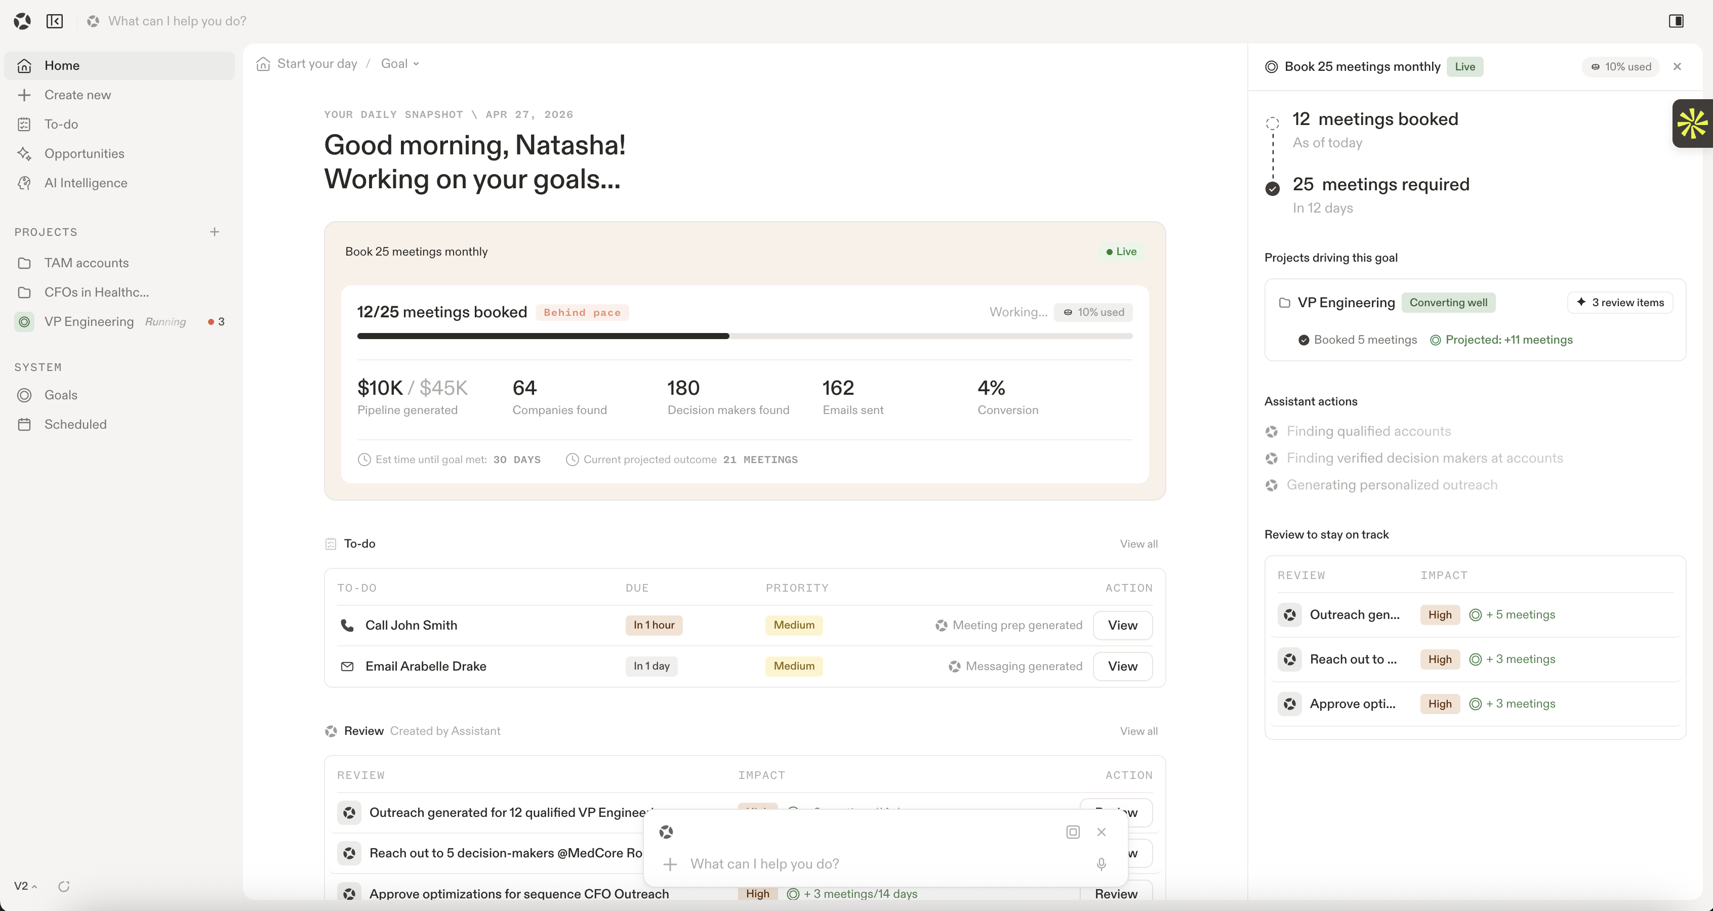Click Medium priority tag for Call John Smith
Image resolution: width=1713 pixels, height=911 pixels.
(794, 625)
